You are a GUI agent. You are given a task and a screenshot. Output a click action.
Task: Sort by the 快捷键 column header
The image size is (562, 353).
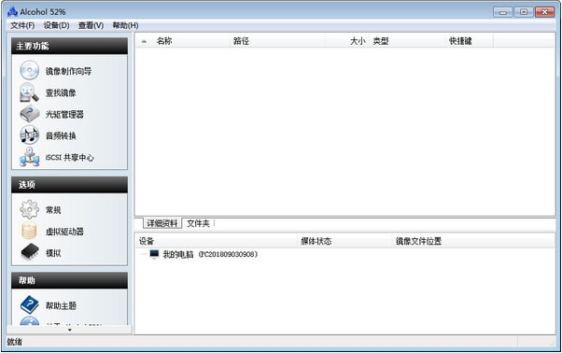pos(470,41)
